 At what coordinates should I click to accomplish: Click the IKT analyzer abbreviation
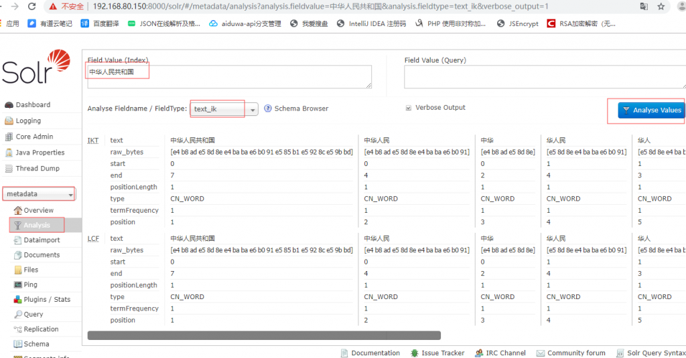pos(92,141)
